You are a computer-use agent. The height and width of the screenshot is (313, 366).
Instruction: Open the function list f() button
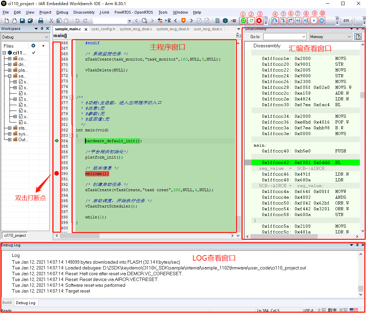[238, 35]
